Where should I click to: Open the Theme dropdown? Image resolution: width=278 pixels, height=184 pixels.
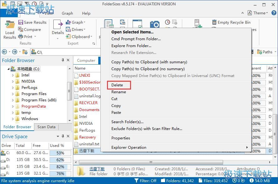click(x=258, y=13)
